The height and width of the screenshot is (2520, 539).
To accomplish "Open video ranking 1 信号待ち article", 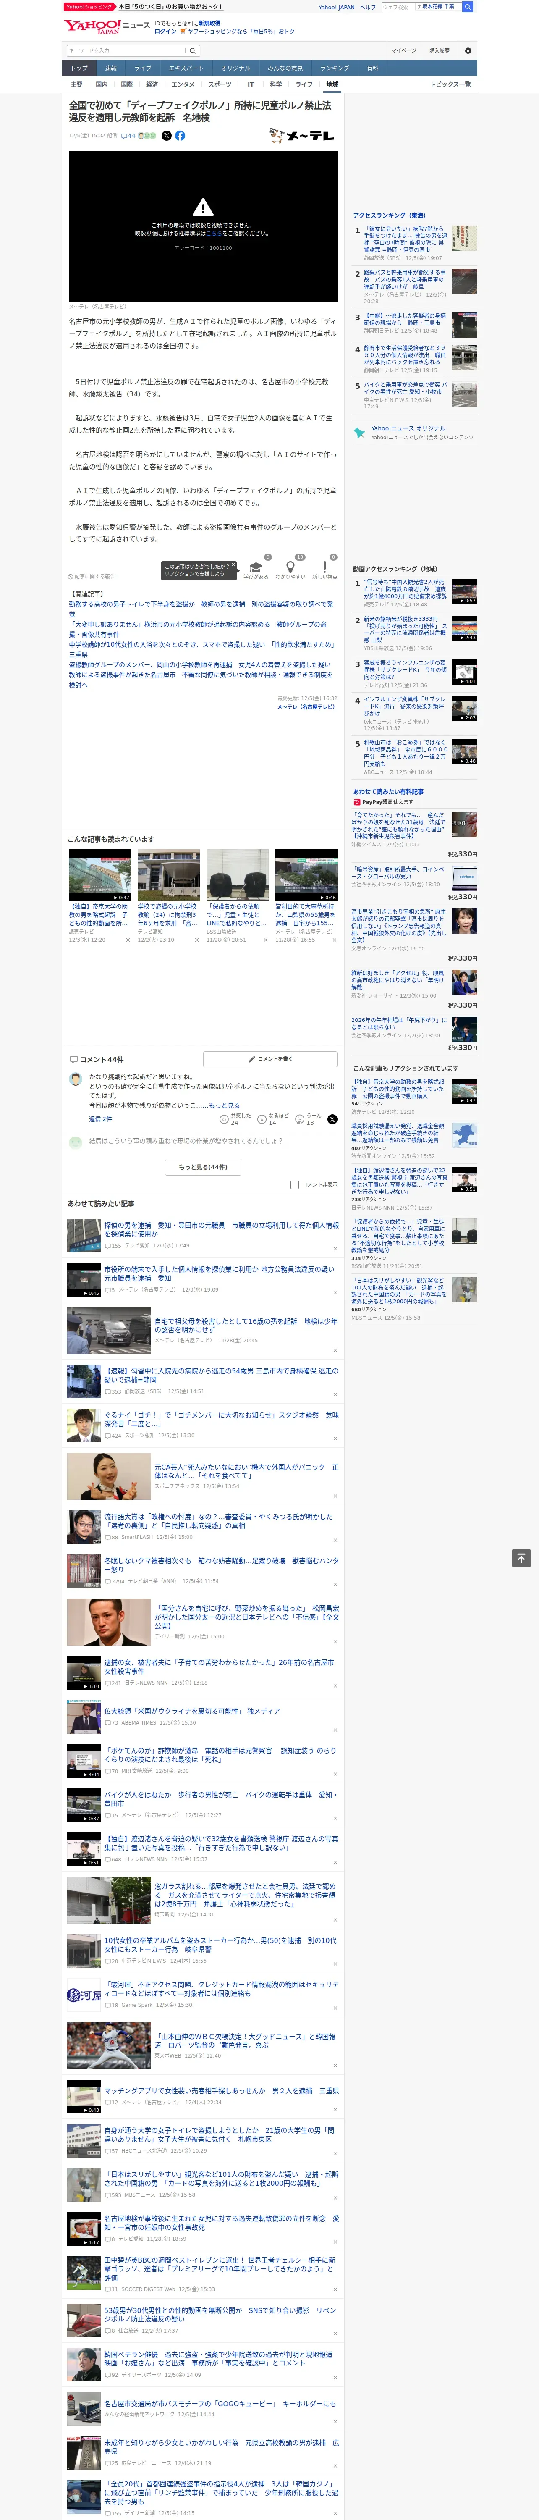I will 405,589.
